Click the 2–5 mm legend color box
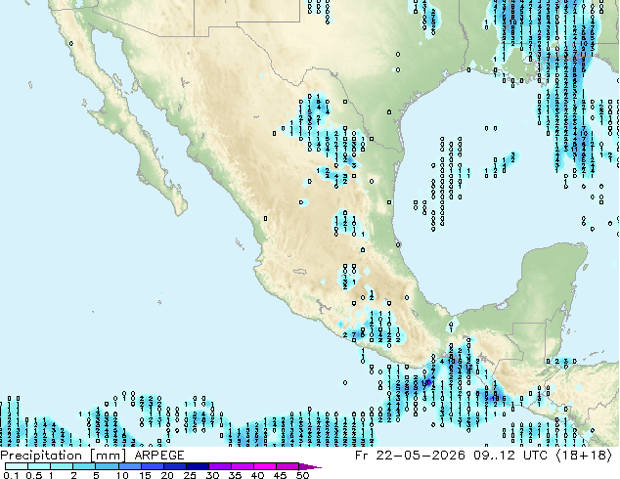 pos(84,466)
